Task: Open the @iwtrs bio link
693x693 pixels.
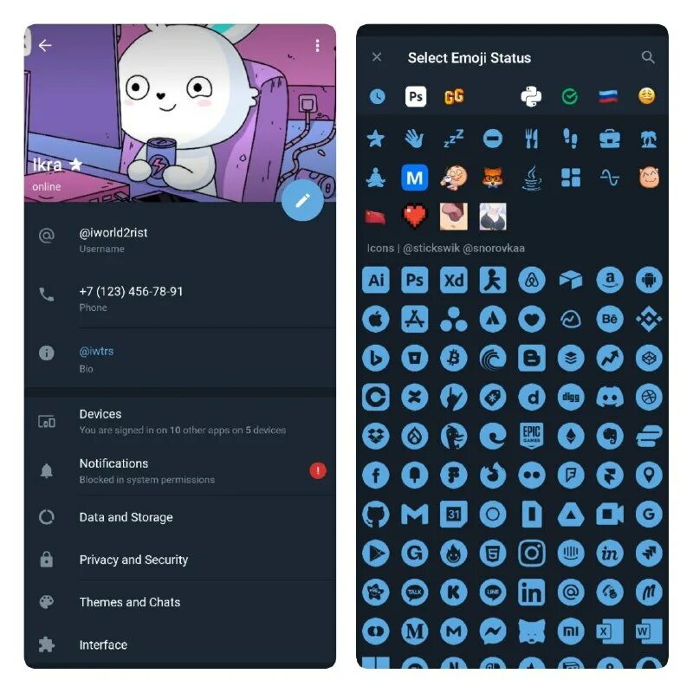Action: pyautogui.click(x=96, y=352)
